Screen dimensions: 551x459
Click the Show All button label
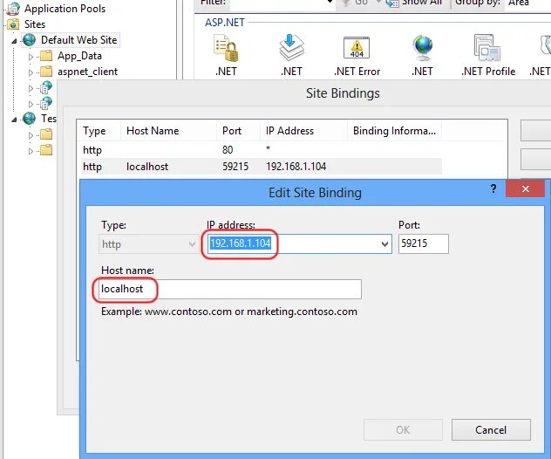[x=422, y=3]
